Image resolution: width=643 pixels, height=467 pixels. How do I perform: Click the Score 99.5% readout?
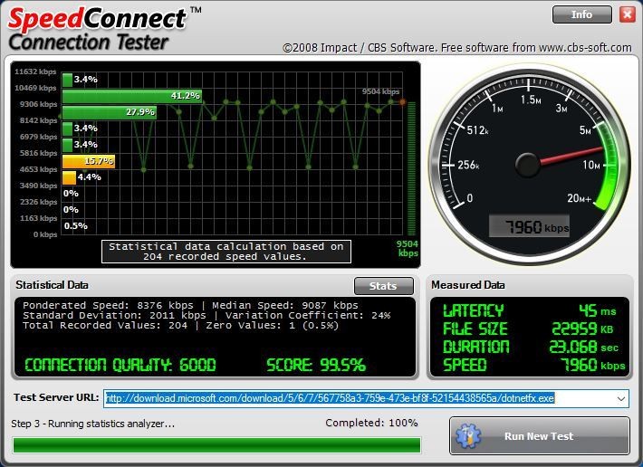pyautogui.click(x=316, y=366)
